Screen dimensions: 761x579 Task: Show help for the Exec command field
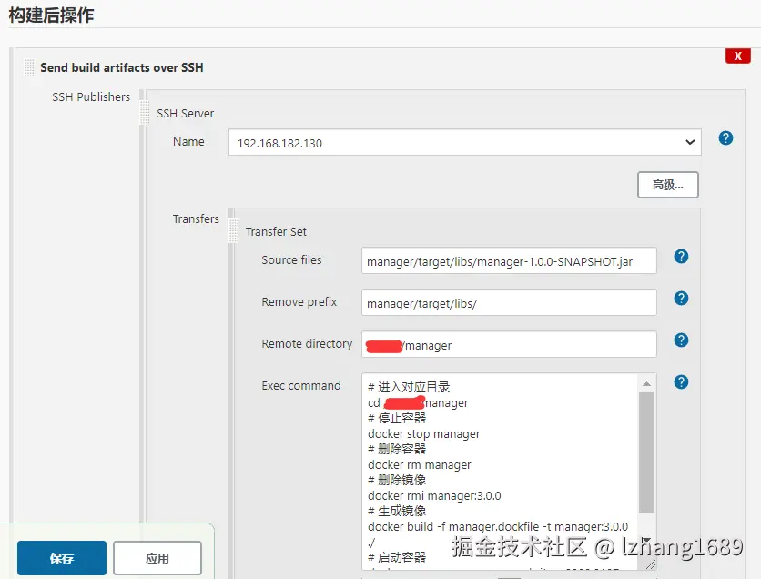pos(681,381)
